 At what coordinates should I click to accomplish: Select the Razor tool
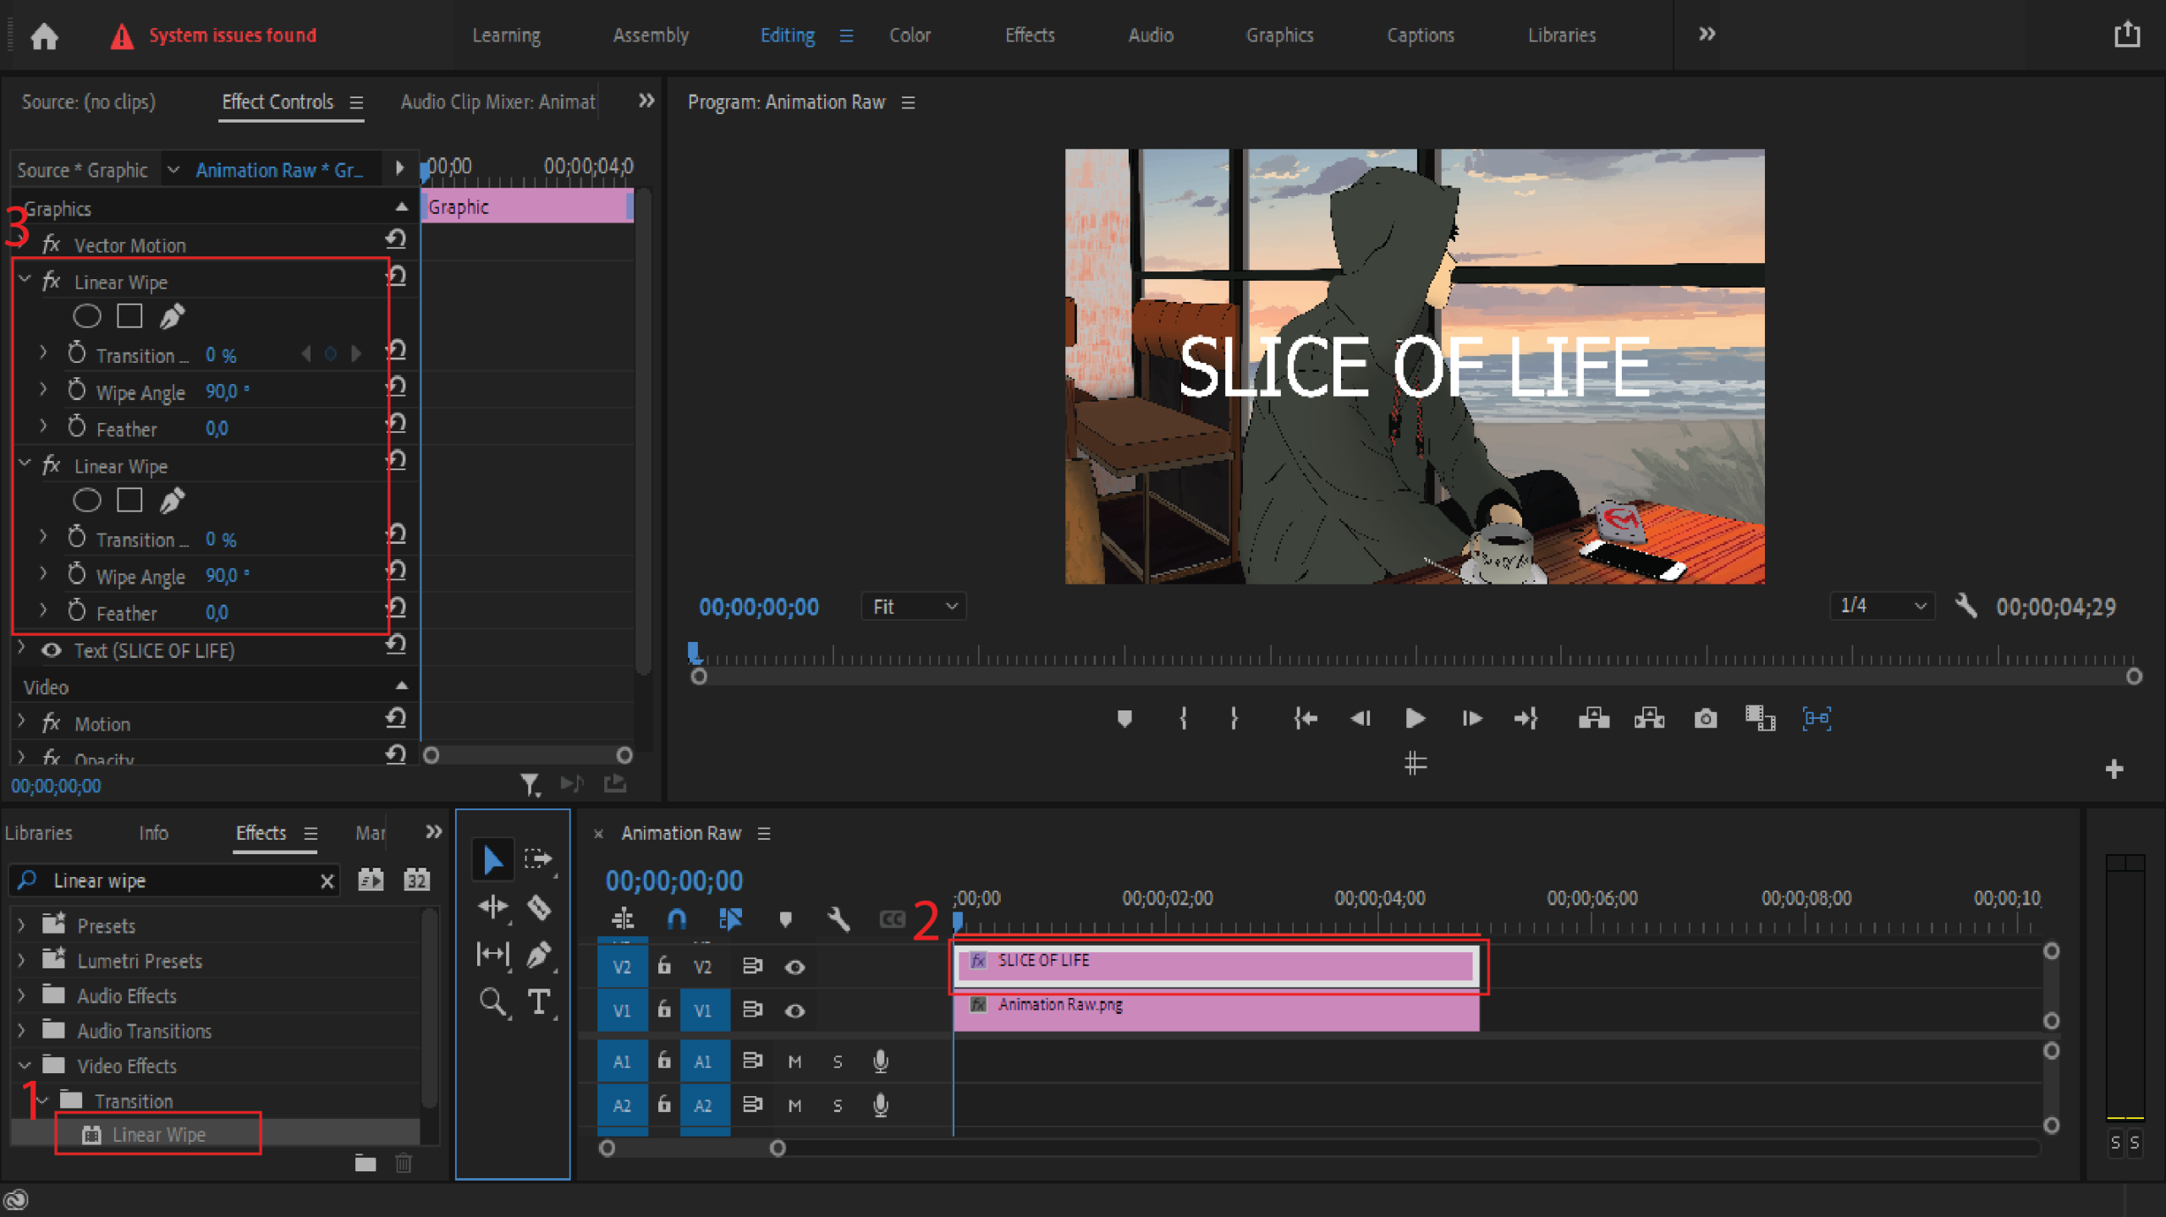coord(539,907)
